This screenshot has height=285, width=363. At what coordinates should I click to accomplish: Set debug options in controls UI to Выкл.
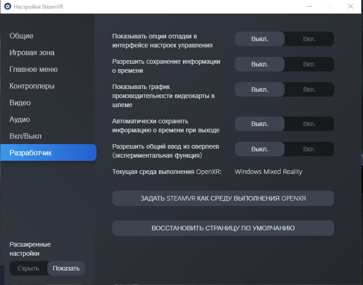tap(260, 39)
